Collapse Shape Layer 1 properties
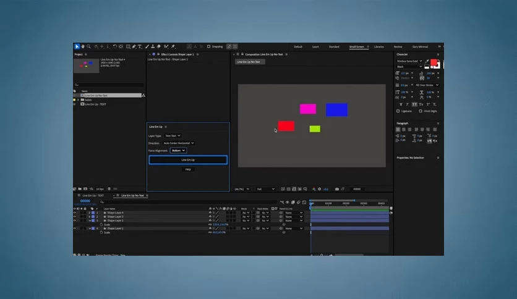Image resolution: width=517 pixels, height=299 pixels. pos(90,228)
